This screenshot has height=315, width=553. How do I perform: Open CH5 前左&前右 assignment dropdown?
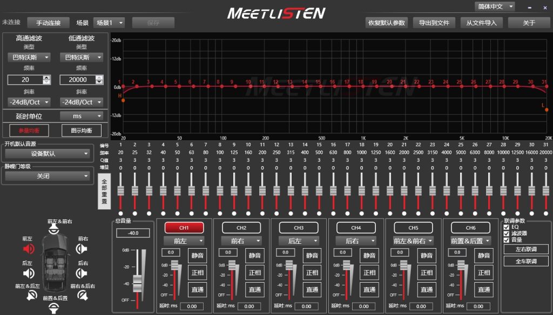pyautogui.click(x=413, y=241)
